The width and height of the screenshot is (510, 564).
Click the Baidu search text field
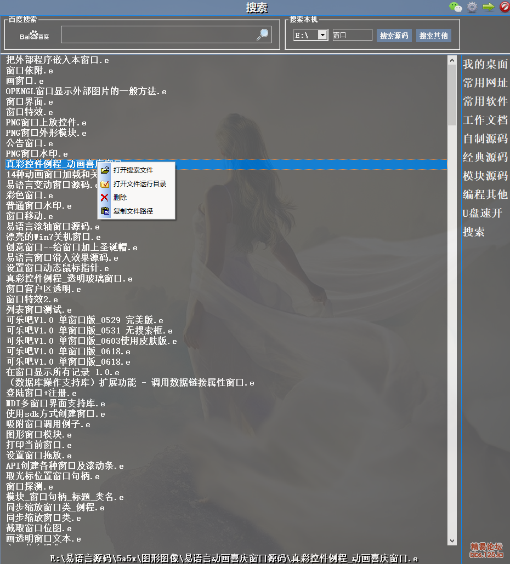tap(159, 35)
